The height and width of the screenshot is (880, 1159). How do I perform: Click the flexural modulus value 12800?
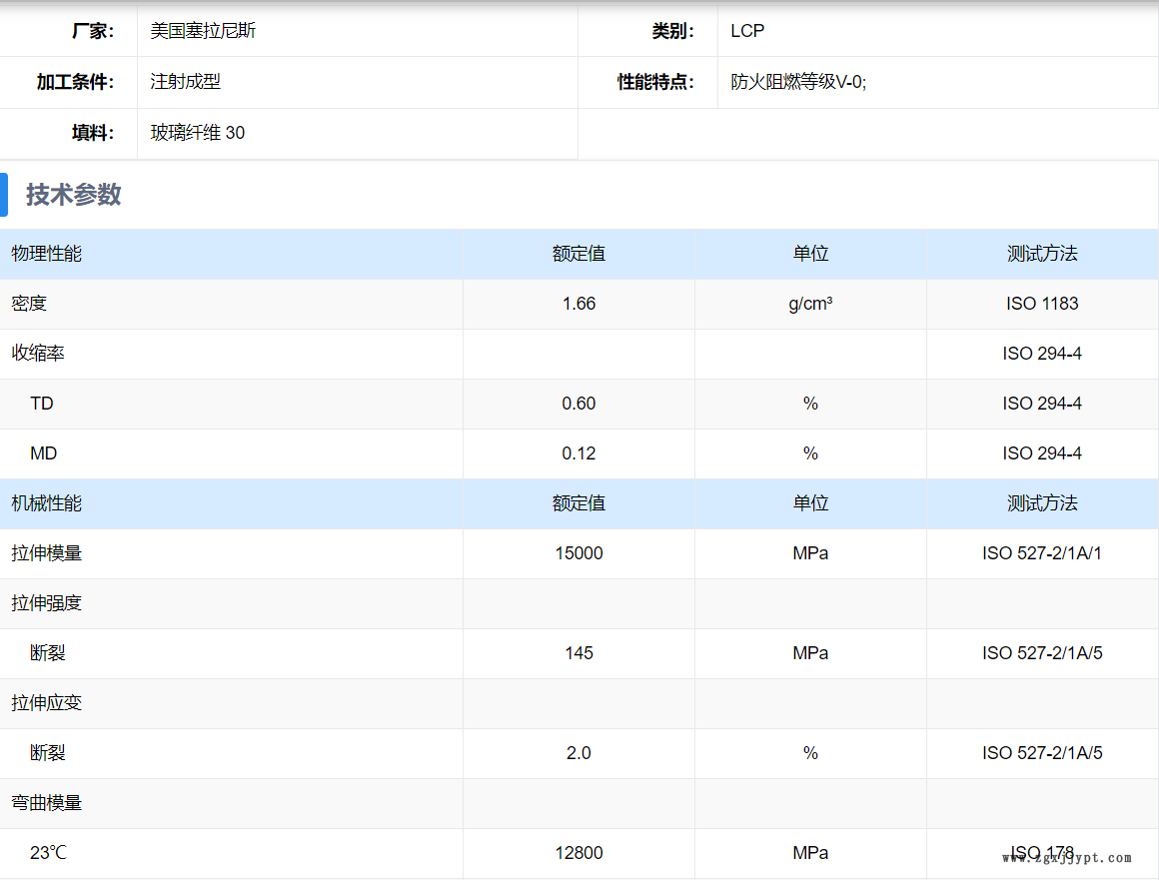pos(579,853)
